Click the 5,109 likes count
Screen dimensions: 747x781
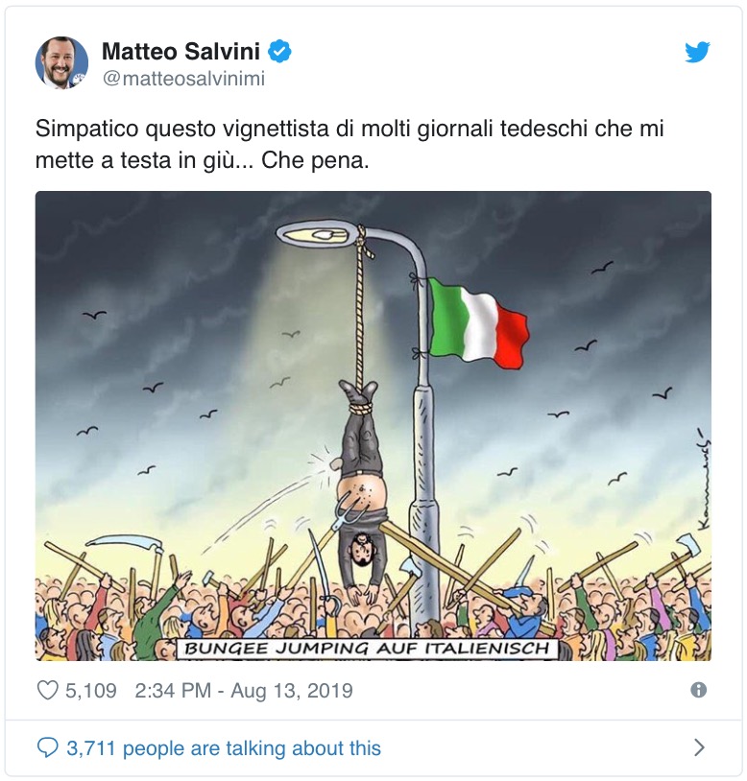pyautogui.click(x=91, y=690)
